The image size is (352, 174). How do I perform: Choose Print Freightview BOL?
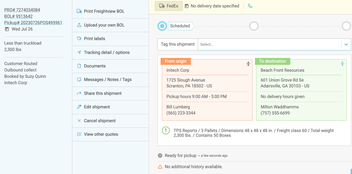(x=104, y=11)
